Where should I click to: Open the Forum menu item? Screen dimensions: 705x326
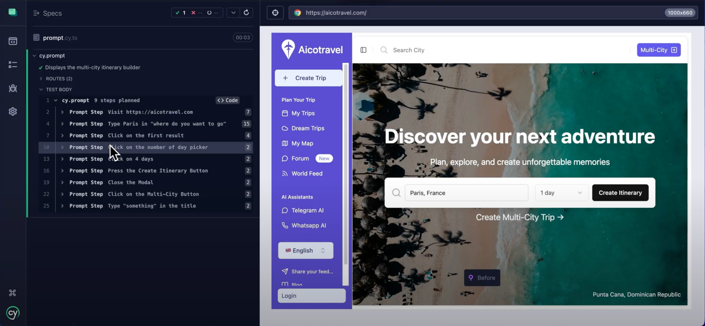pos(300,159)
